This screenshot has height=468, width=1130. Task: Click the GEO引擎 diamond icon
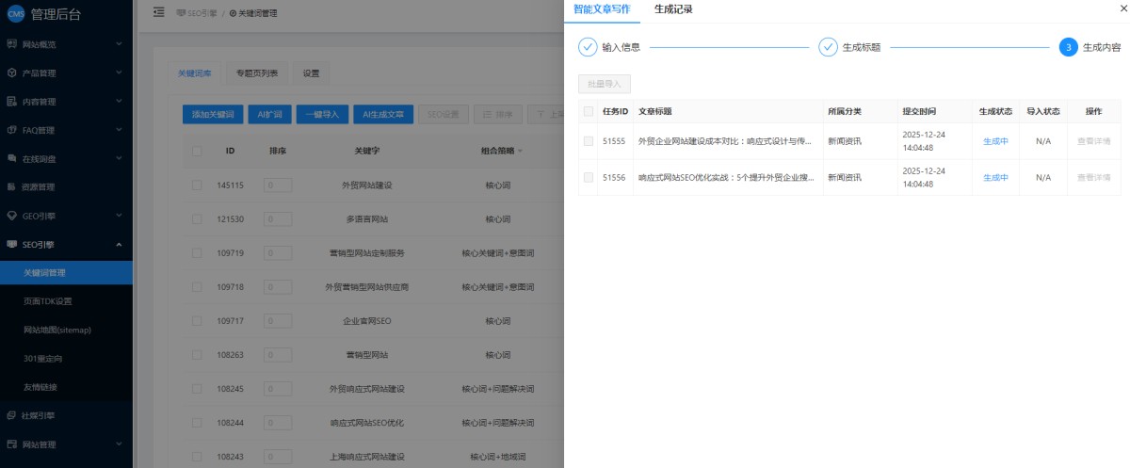11,215
